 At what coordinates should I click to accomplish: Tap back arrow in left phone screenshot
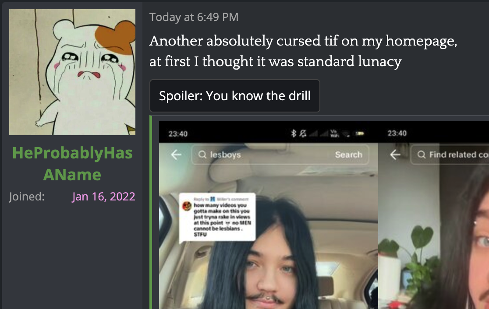176,154
